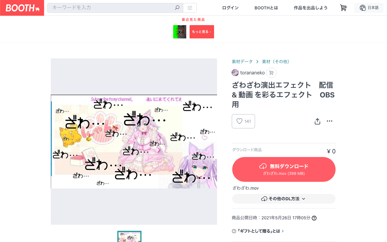Open the recently viewed product thumbnail
The width and height of the screenshot is (387, 242).
(x=180, y=32)
